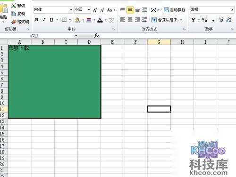Set middle vertical alignment
236x177 pixels.
(x=130, y=10)
